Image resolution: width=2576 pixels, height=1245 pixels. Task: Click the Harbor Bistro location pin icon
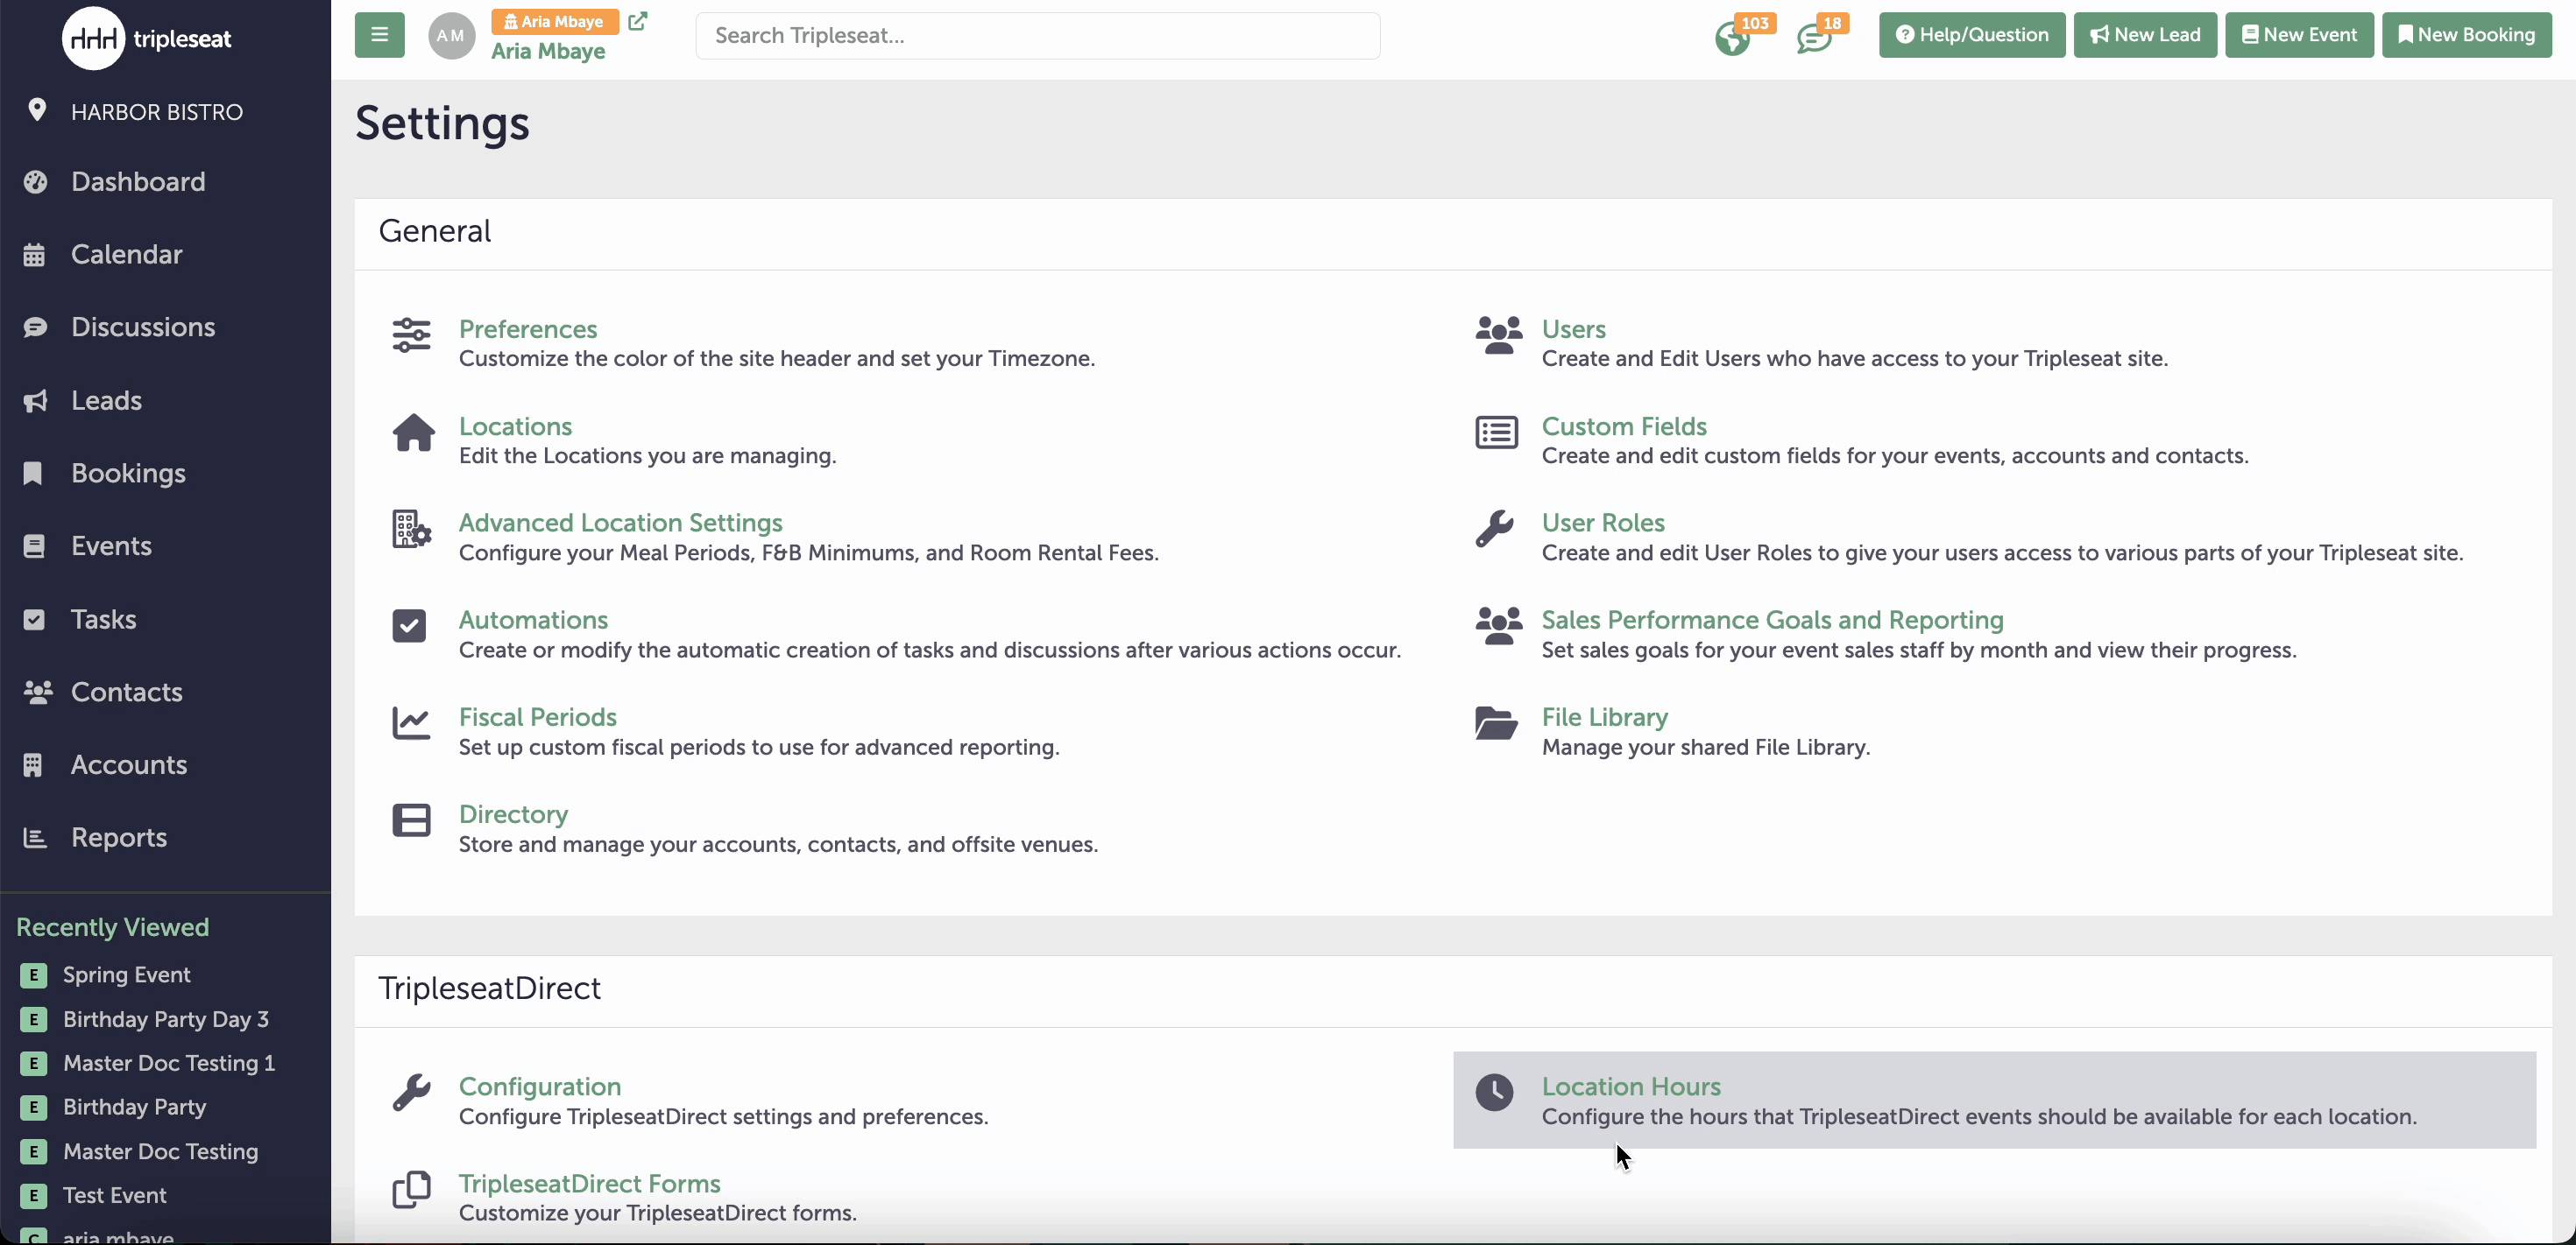(37, 110)
